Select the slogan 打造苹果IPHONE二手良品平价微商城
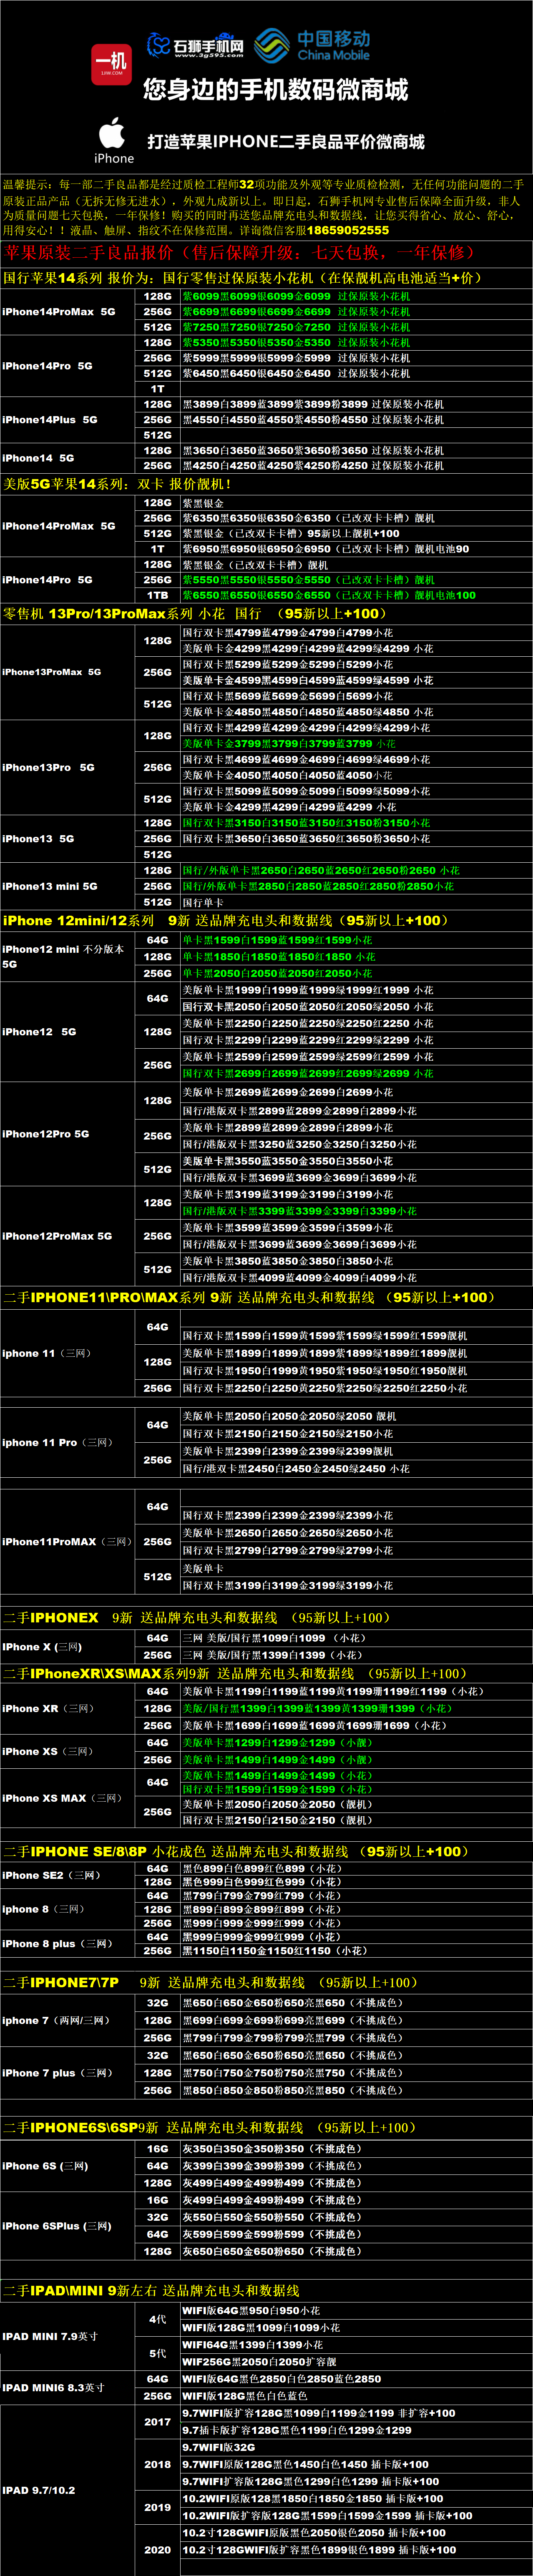533x2576 pixels. (286, 142)
